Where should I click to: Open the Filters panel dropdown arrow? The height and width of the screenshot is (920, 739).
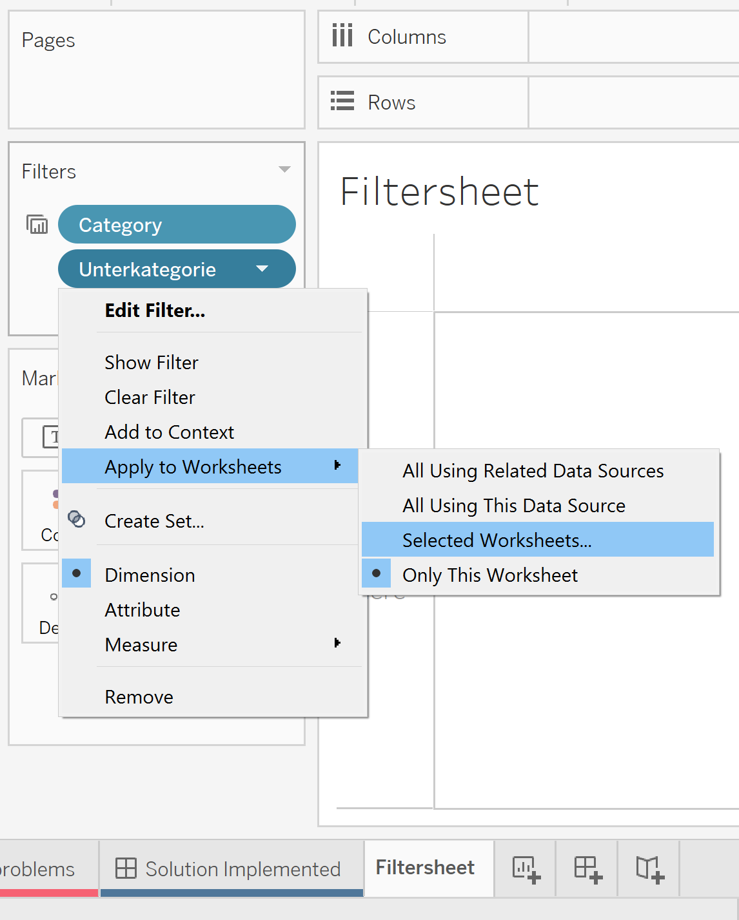[x=284, y=169]
